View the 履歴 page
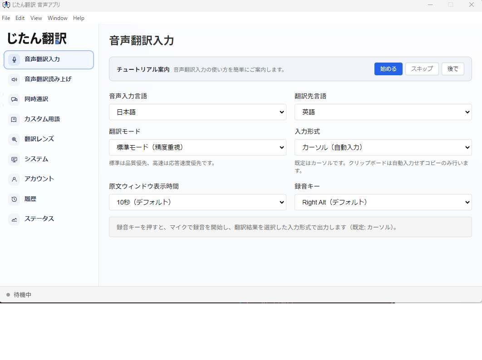 (x=49, y=199)
